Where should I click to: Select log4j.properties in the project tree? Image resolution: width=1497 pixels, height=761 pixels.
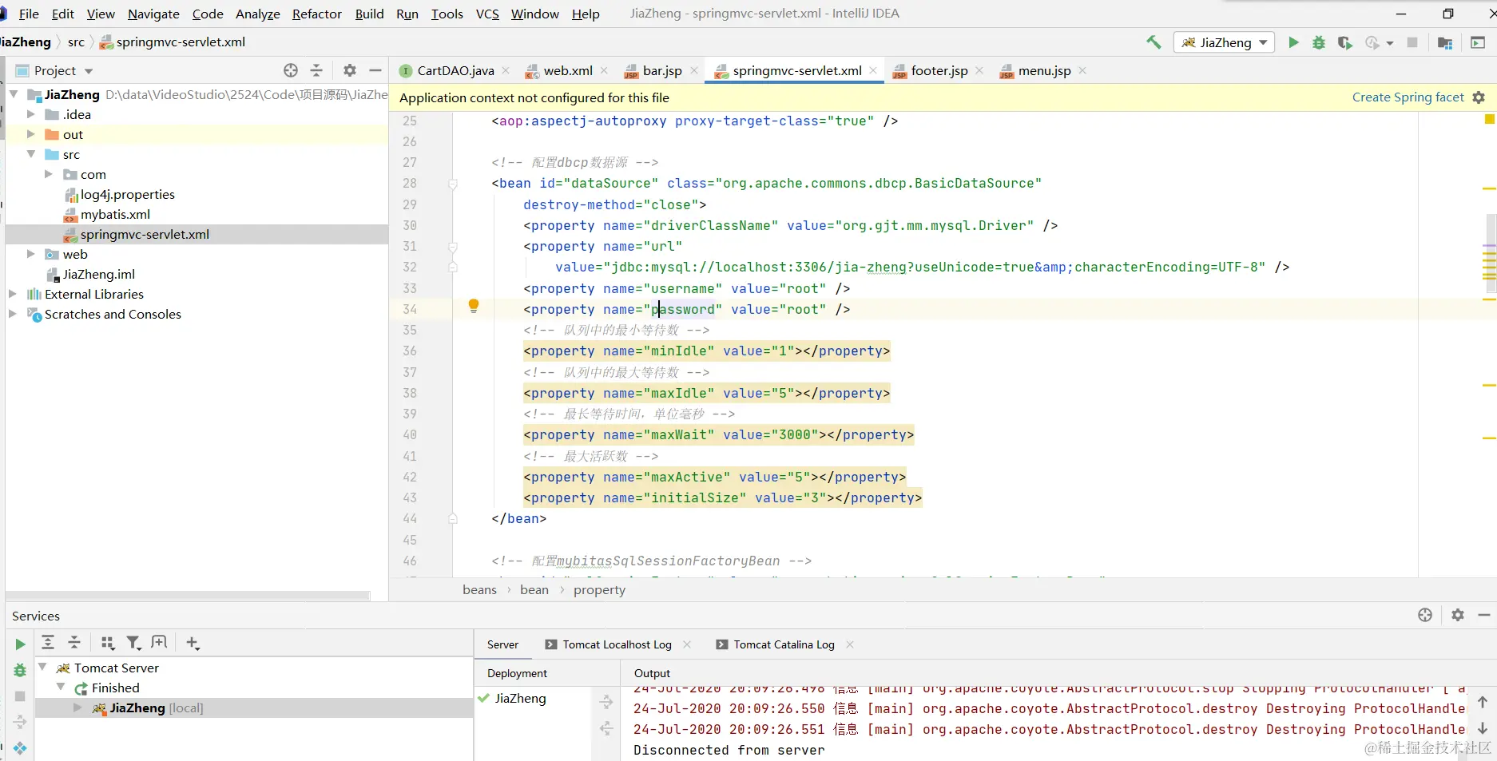pyautogui.click(x=127, y=194)
